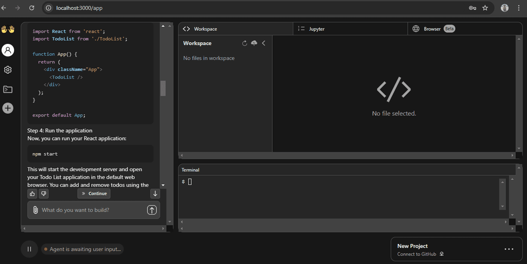
Task: Open the New Project ellipsis menu
Action: 509,249
